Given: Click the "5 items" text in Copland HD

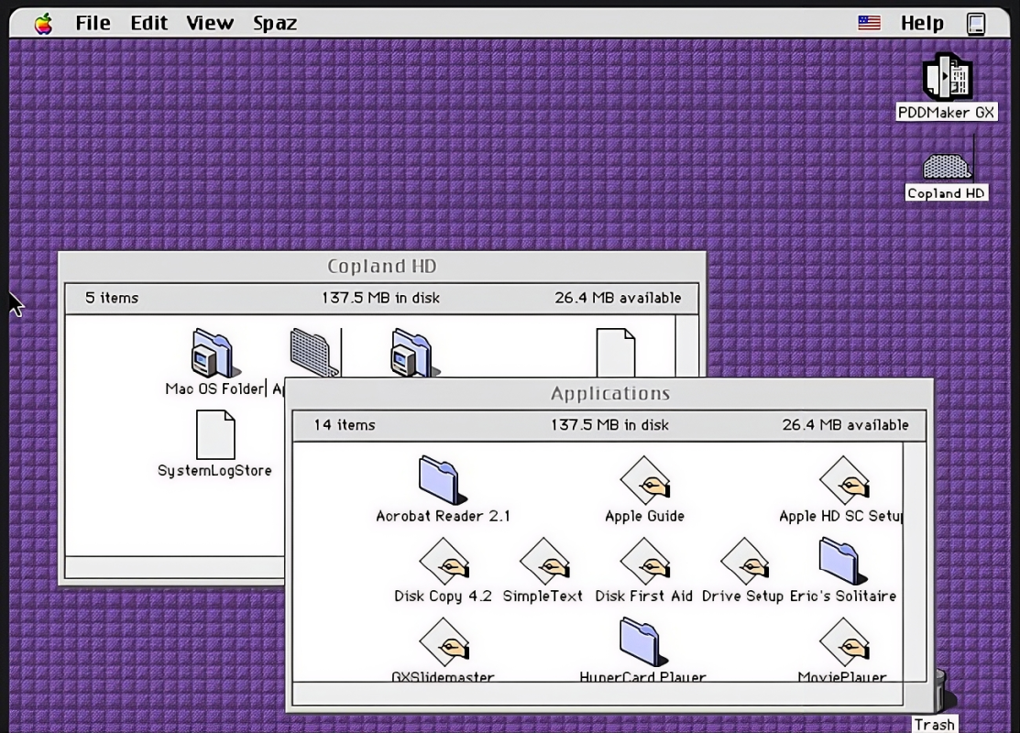Looking at the screenshot, I should point(112,298).
